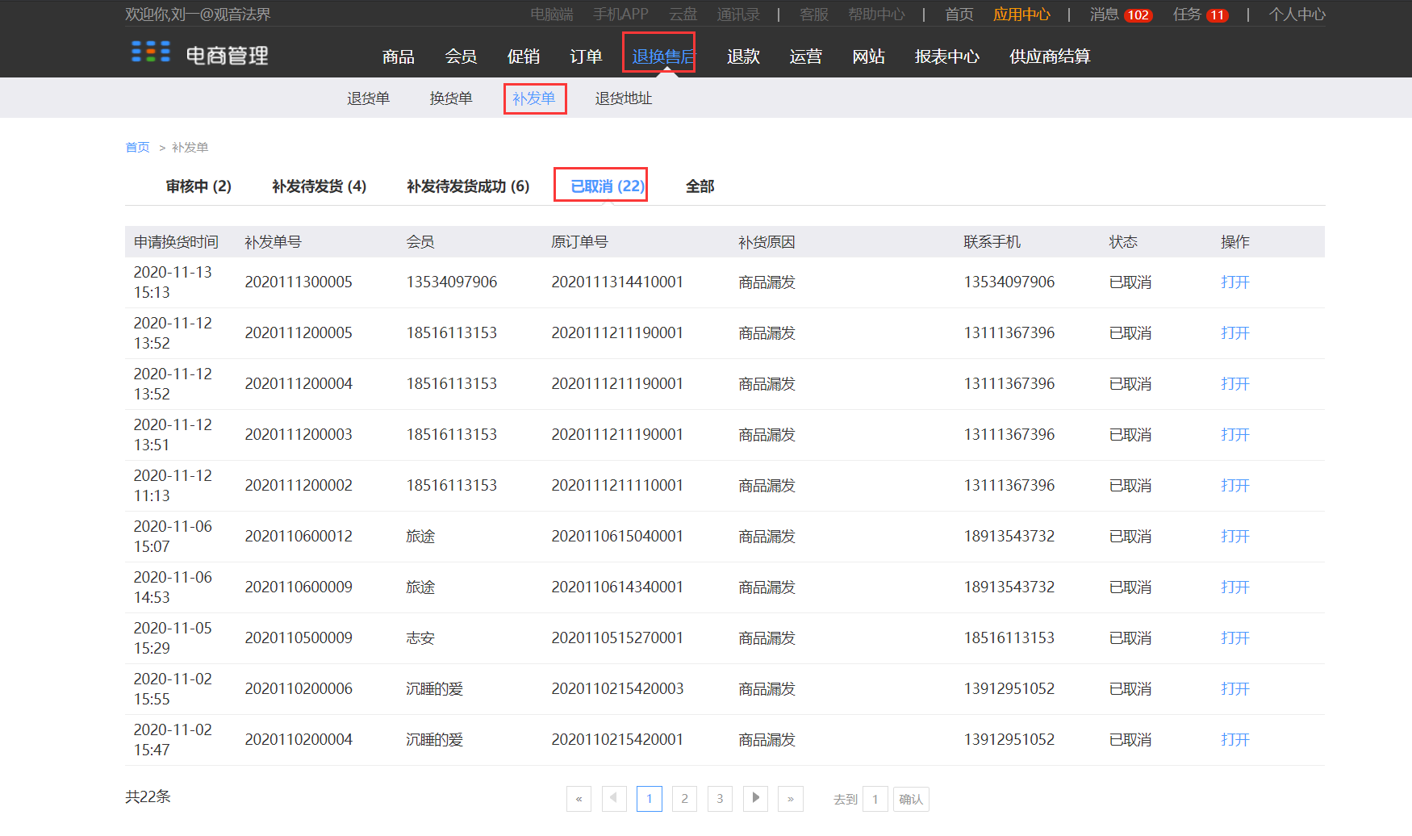This screenshot has width=1412, height=836.
Task: Click the 确认 go-to-page button
Action: click(911, 799)
